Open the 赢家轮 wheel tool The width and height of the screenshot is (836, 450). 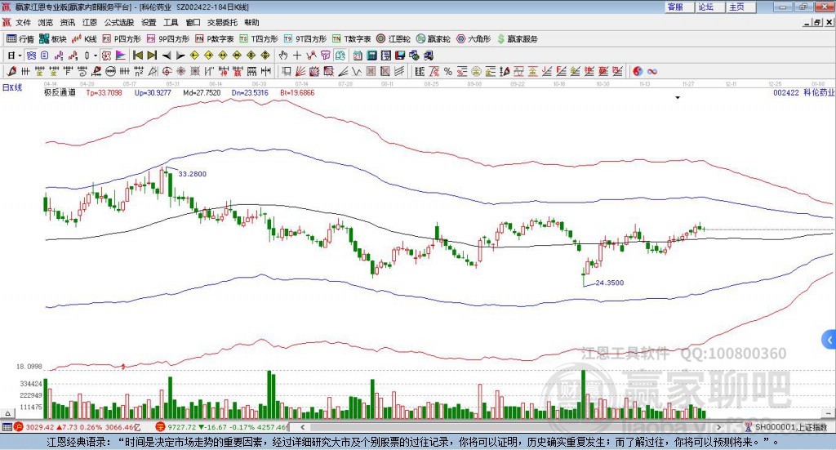point(434,39)
